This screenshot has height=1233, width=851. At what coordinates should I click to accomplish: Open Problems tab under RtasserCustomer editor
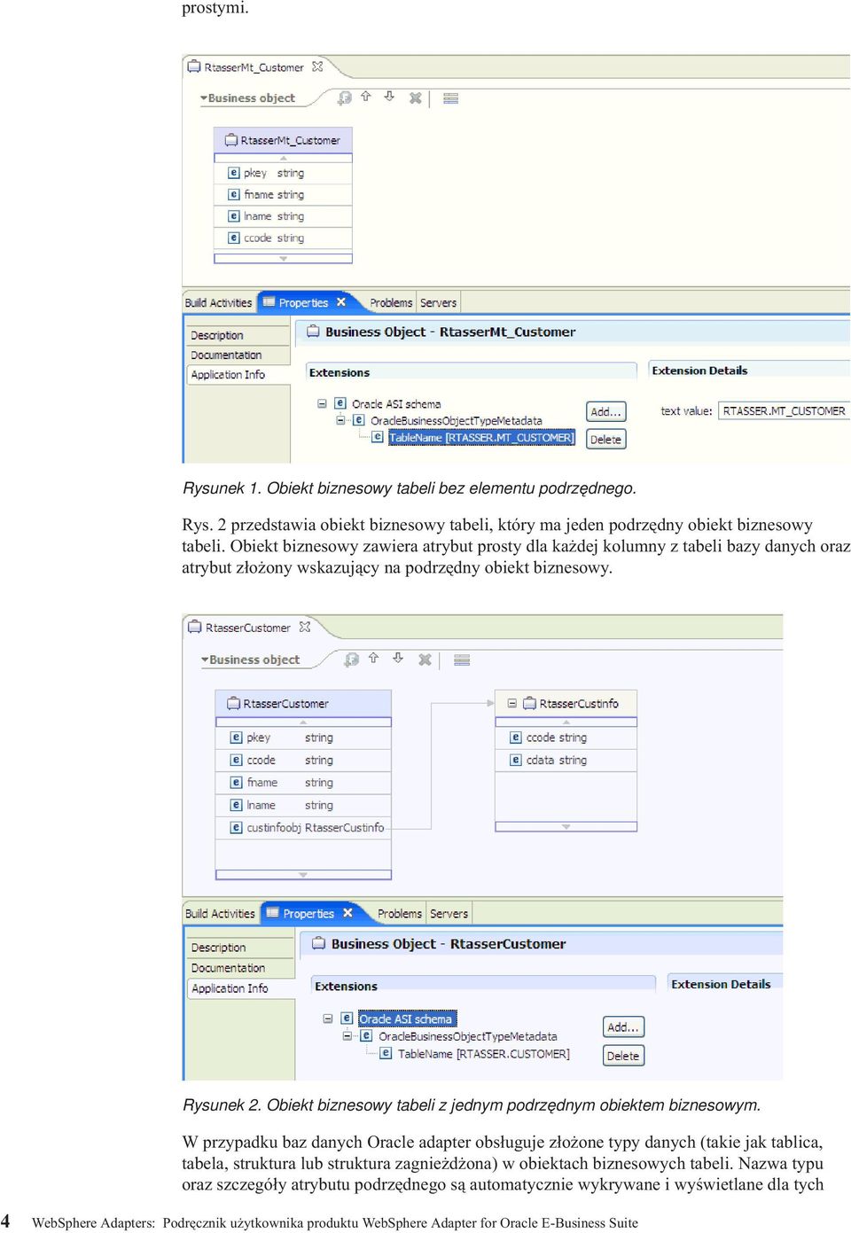(x=400, y=914)
